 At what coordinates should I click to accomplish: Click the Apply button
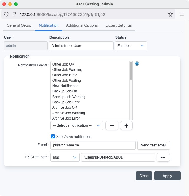pyautogui.click(x=167, y=176)
